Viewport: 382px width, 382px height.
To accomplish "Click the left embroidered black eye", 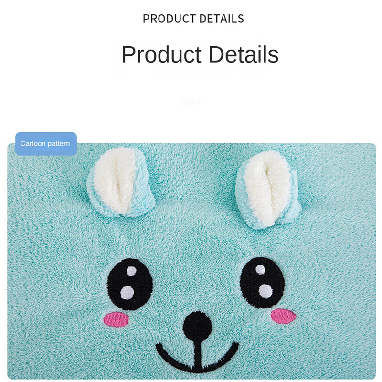I will pos(130,284).
